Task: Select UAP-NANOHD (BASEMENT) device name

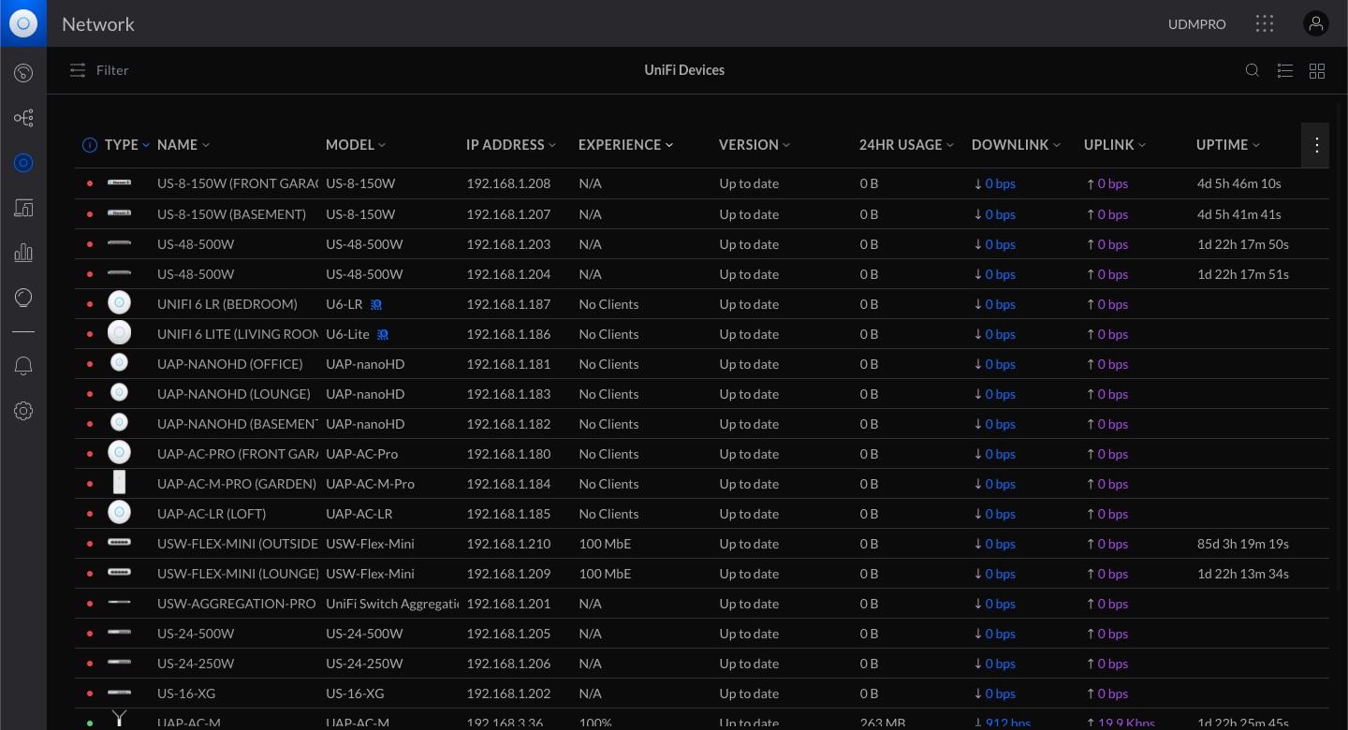Action: coord(238,424)
